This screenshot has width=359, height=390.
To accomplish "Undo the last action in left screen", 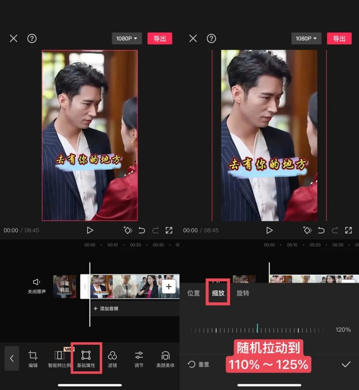I will tap(142, 230).
